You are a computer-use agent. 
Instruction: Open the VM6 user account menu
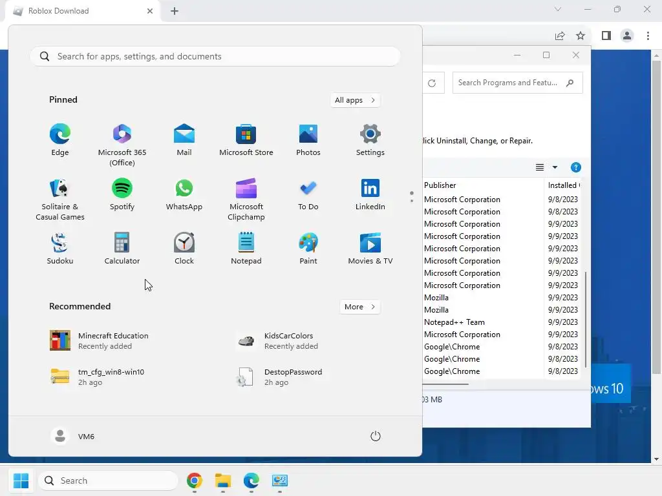(x=72, y=436)
